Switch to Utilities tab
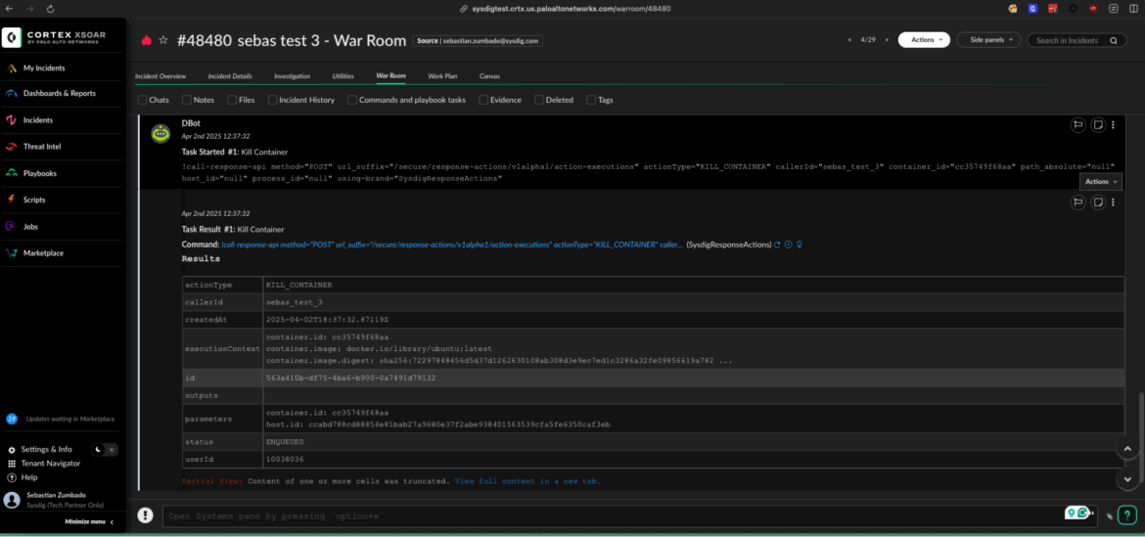Screen dimensions: 1145x537 coord(343,76)
